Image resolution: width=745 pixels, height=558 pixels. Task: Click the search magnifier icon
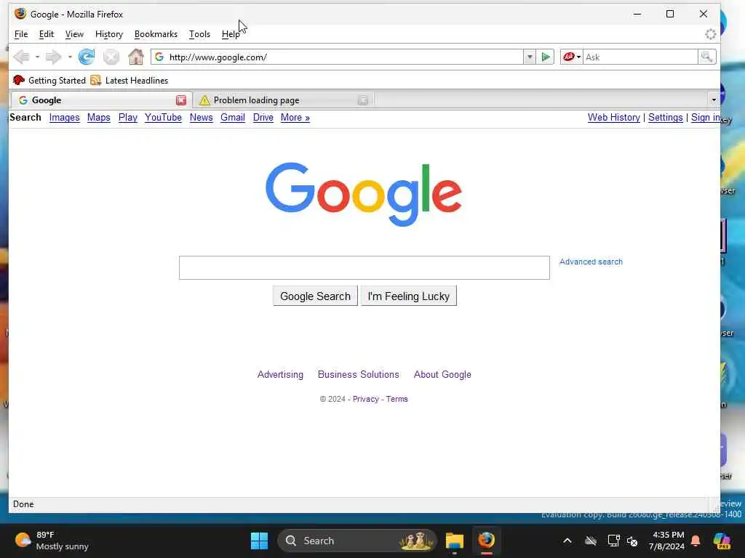coord(706,57)
